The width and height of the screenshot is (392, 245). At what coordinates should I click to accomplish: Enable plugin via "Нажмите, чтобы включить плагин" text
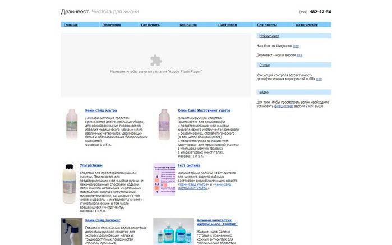156,72
